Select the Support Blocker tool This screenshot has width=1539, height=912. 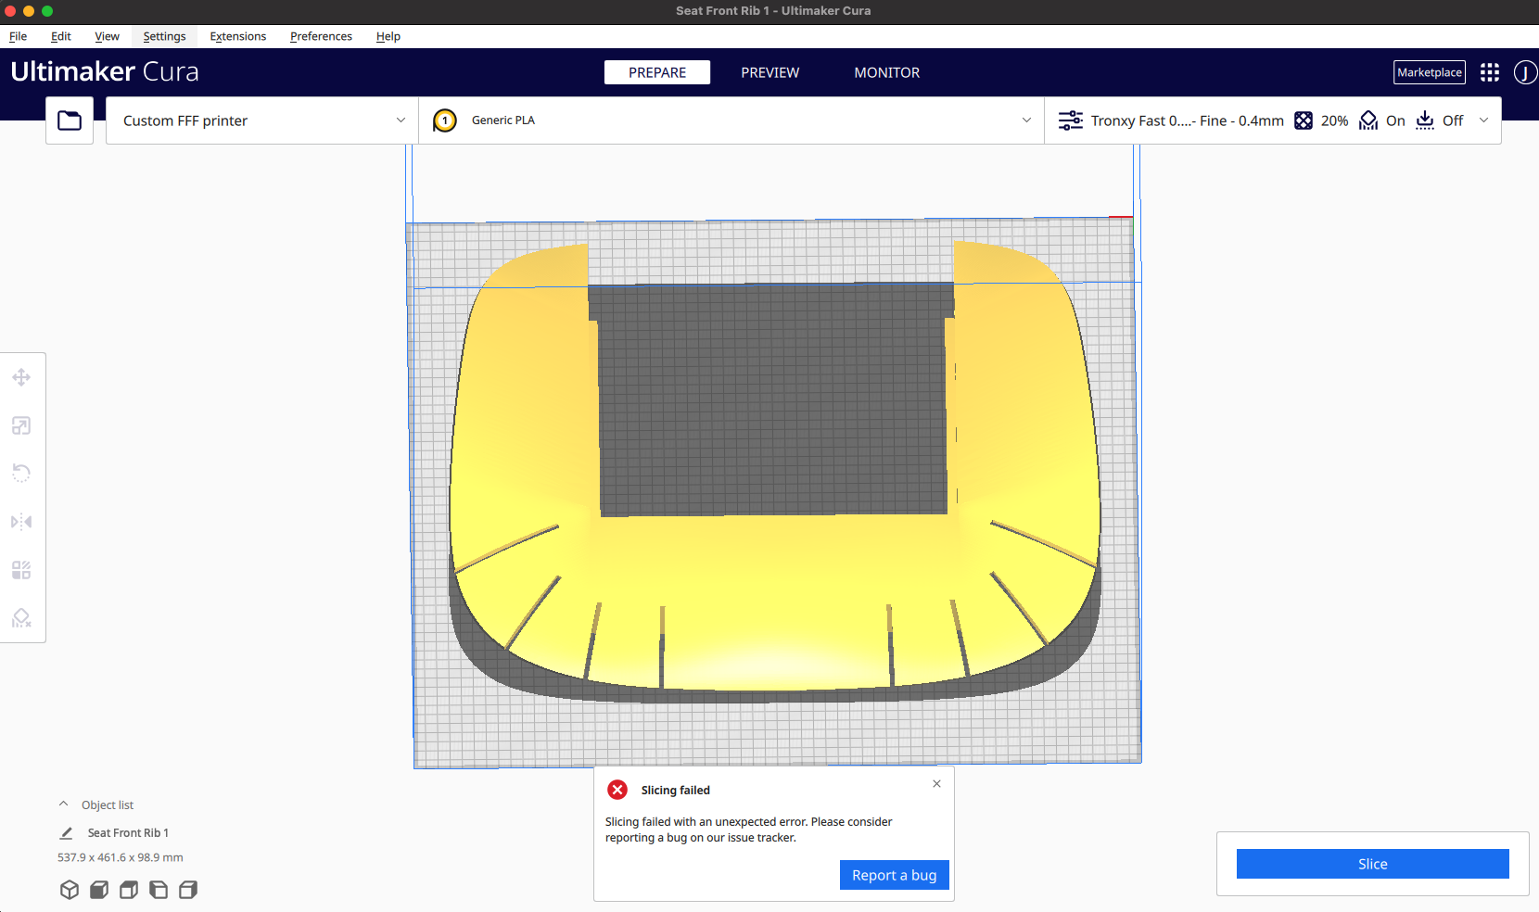[21, 618]
